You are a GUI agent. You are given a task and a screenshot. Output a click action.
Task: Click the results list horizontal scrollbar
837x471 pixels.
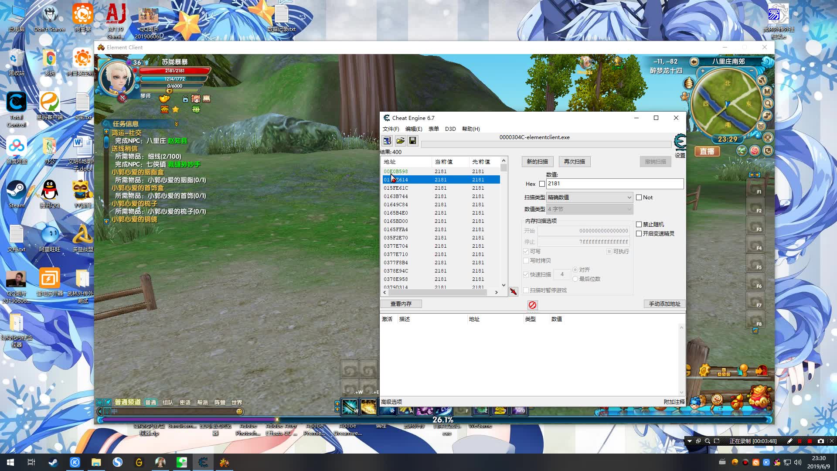point(440,293)
